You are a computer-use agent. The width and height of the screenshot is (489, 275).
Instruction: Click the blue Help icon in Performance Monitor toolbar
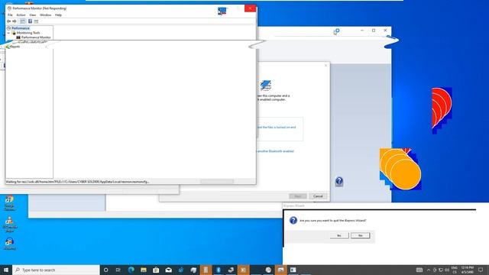(30, 21)
